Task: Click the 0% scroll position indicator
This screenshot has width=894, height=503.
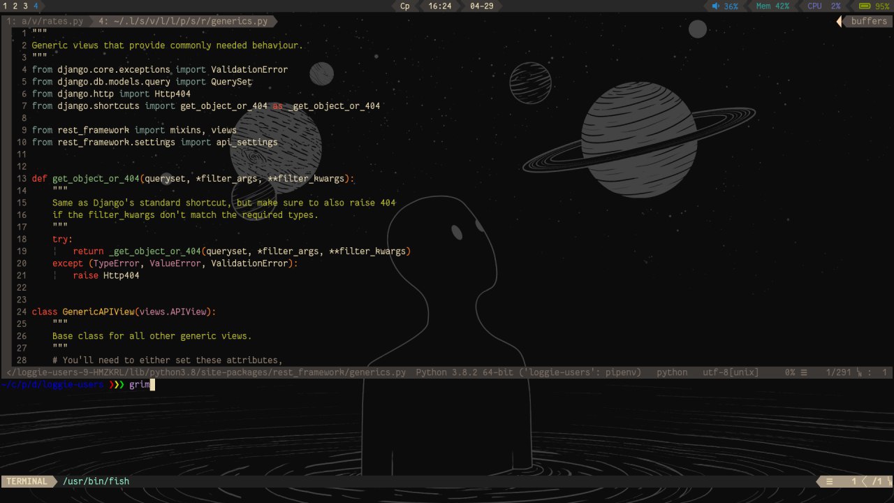Action: [x=790, y=373]
